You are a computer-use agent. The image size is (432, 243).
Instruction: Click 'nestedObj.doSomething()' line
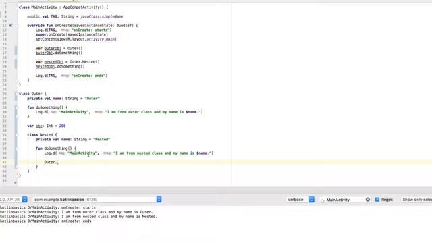click(60, 66)
